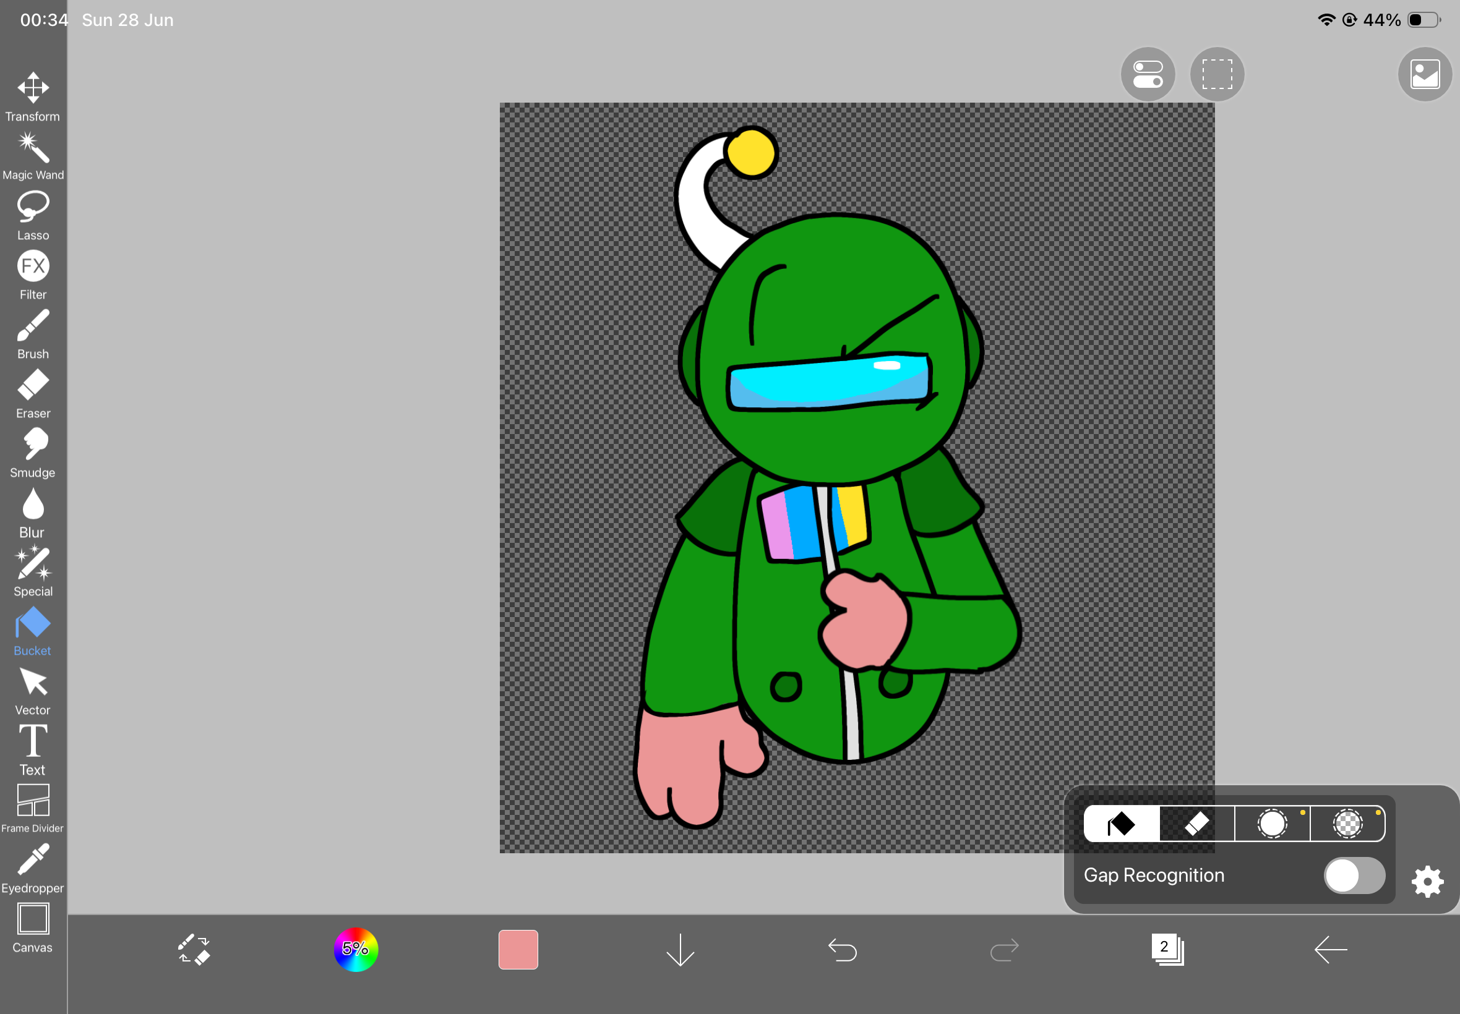Choose the bucket fill mode segment
The height and width of the screenshot is (1014, 1460).
(x=1121, y=824)
